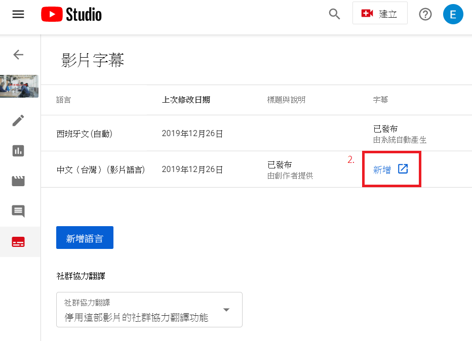Select the subtitles icon in sidebar
Viewport: 472px width, 341px height.
(x=18, y=242)
